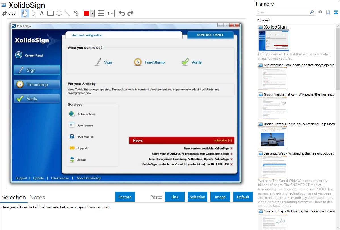Click the Flamory logo icon beside XolidoSign title

(3, 5)
